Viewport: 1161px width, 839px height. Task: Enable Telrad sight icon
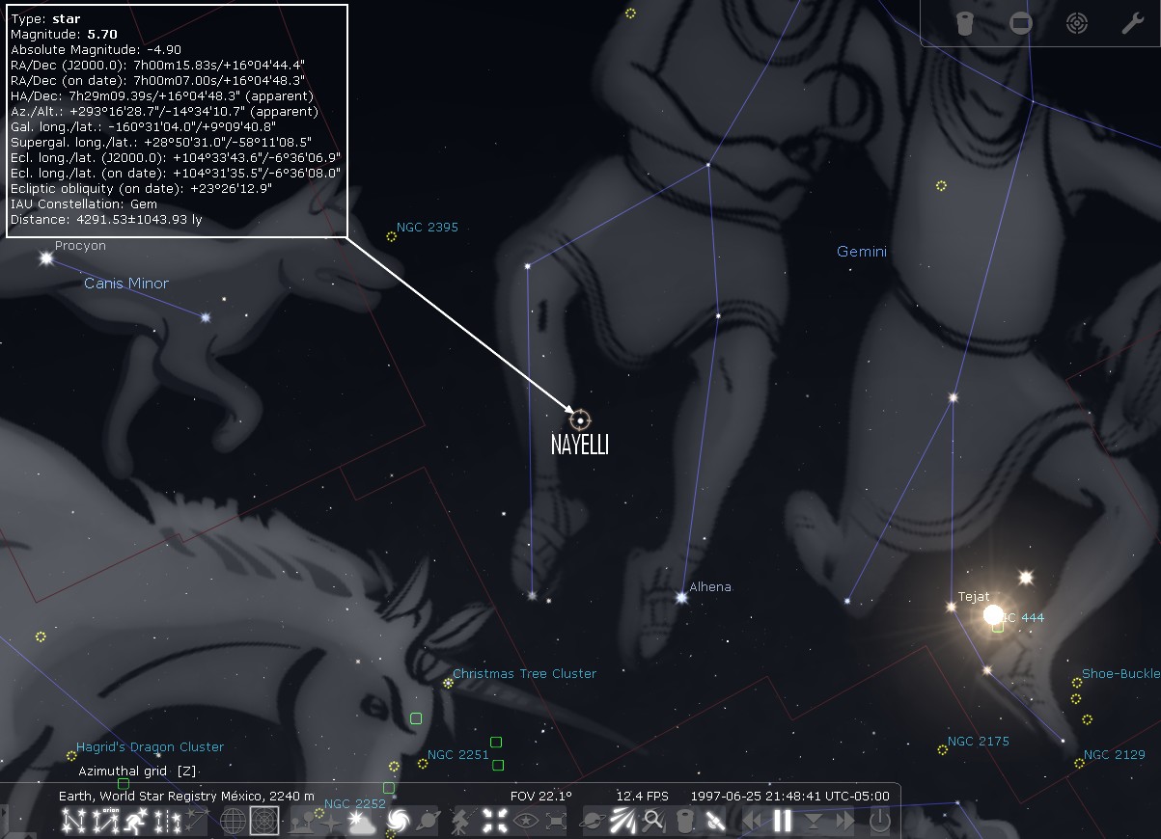(x=1077, y=23)
